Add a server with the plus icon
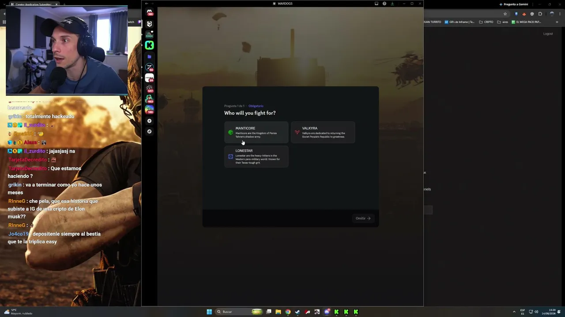 [150, 121]
